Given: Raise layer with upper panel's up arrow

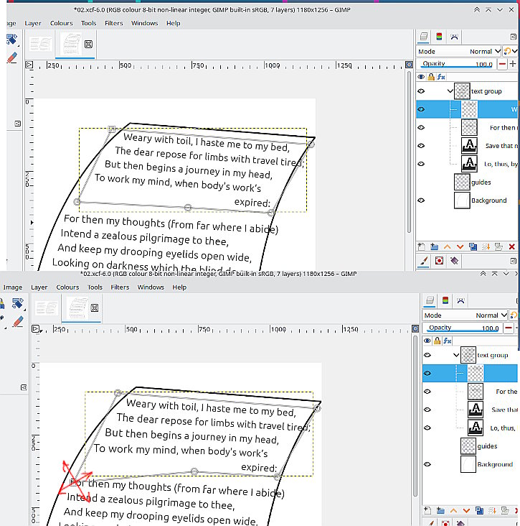Looking at the screenshot, I should coord(448,247).
